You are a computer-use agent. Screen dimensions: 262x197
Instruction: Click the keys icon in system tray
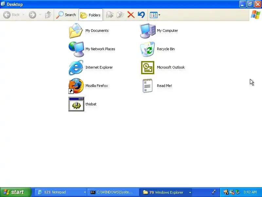click(x=226, y=192)
